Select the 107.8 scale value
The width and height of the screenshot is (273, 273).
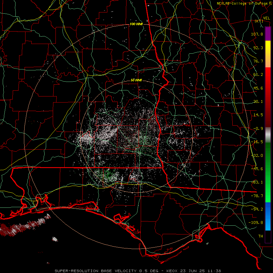[257, 34]
